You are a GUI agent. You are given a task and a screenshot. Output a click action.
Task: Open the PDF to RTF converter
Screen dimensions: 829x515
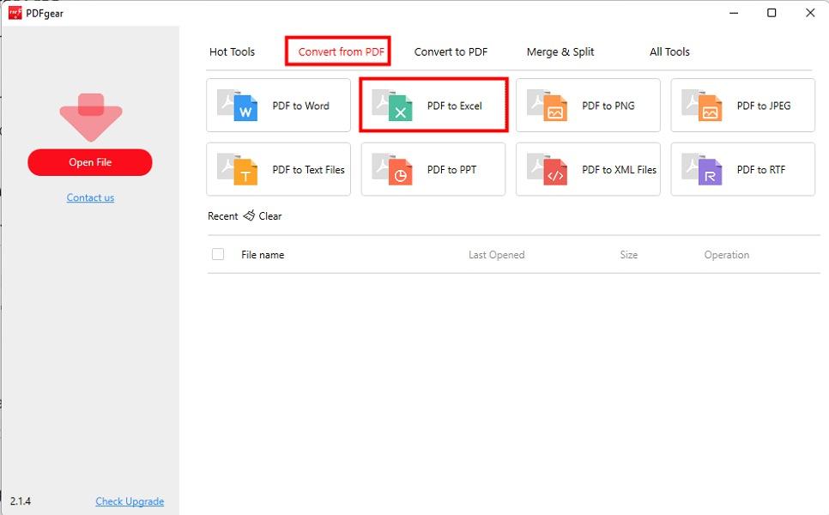742,169
